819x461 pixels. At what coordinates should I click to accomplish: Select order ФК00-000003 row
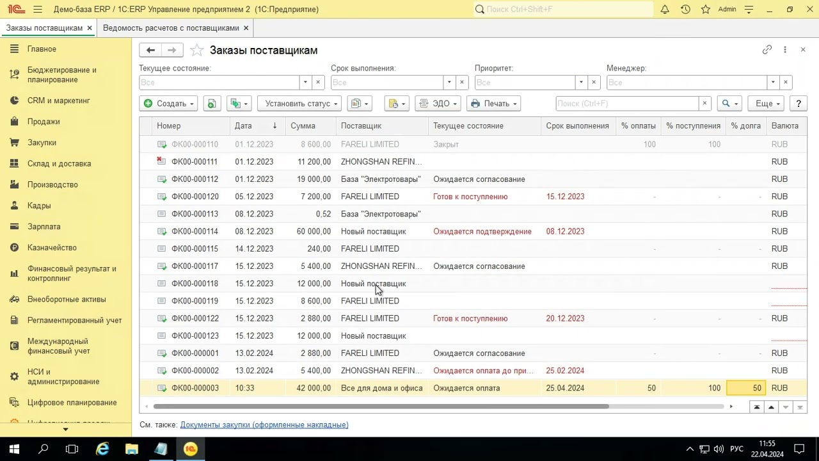(473, 388)
